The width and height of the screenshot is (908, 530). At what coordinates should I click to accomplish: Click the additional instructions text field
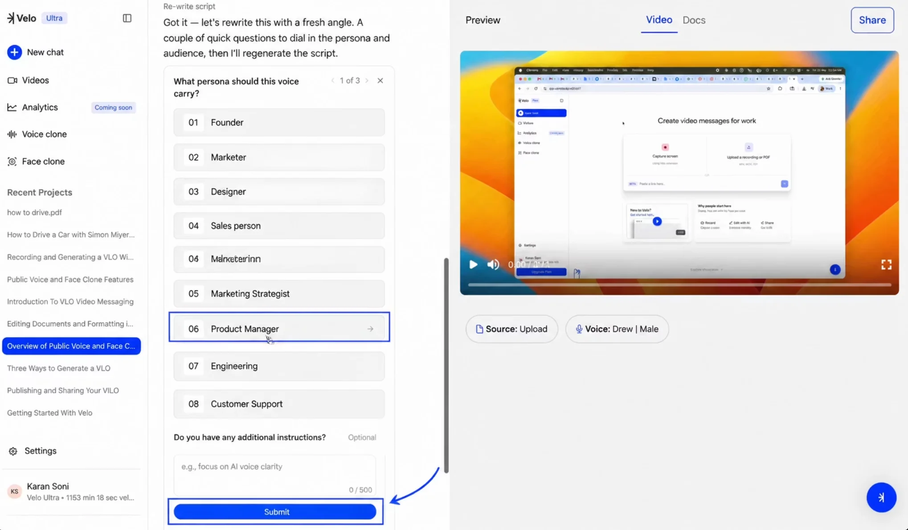(274, 475)
